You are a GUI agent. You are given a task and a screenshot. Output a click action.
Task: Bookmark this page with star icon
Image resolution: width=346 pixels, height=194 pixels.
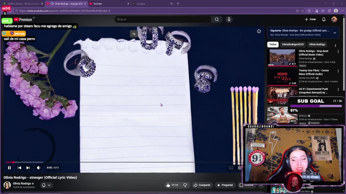pos(302,11)
